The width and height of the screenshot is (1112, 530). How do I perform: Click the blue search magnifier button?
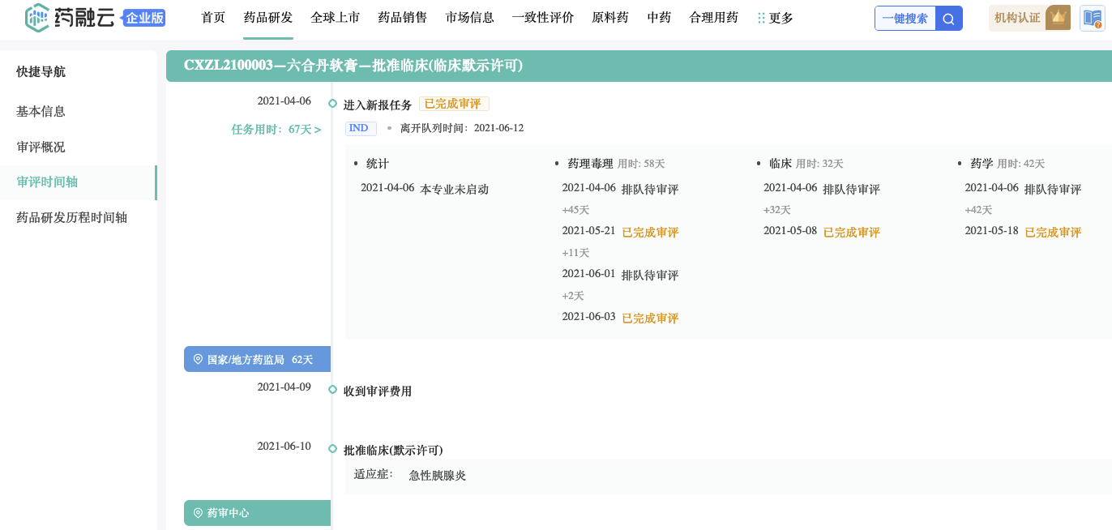[x=949, y=18]
